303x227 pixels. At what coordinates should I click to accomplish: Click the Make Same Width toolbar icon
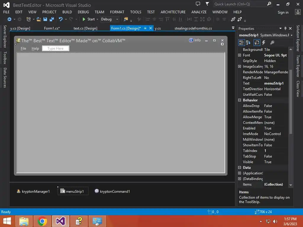point(189,19)
